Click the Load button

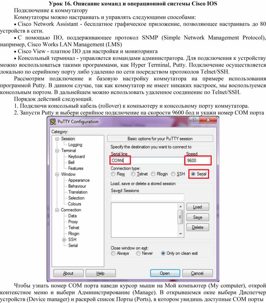click(x=198, y=207)
